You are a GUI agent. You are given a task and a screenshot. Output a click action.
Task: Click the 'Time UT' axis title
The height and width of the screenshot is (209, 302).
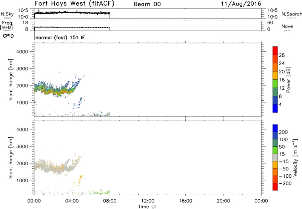tap(148, 206)
